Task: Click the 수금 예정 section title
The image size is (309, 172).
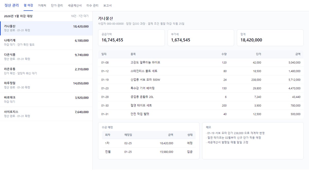Action: [107, 127]
